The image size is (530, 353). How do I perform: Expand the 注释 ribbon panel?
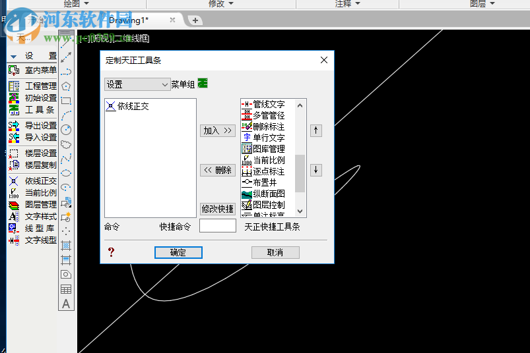(x=347, y=4)
